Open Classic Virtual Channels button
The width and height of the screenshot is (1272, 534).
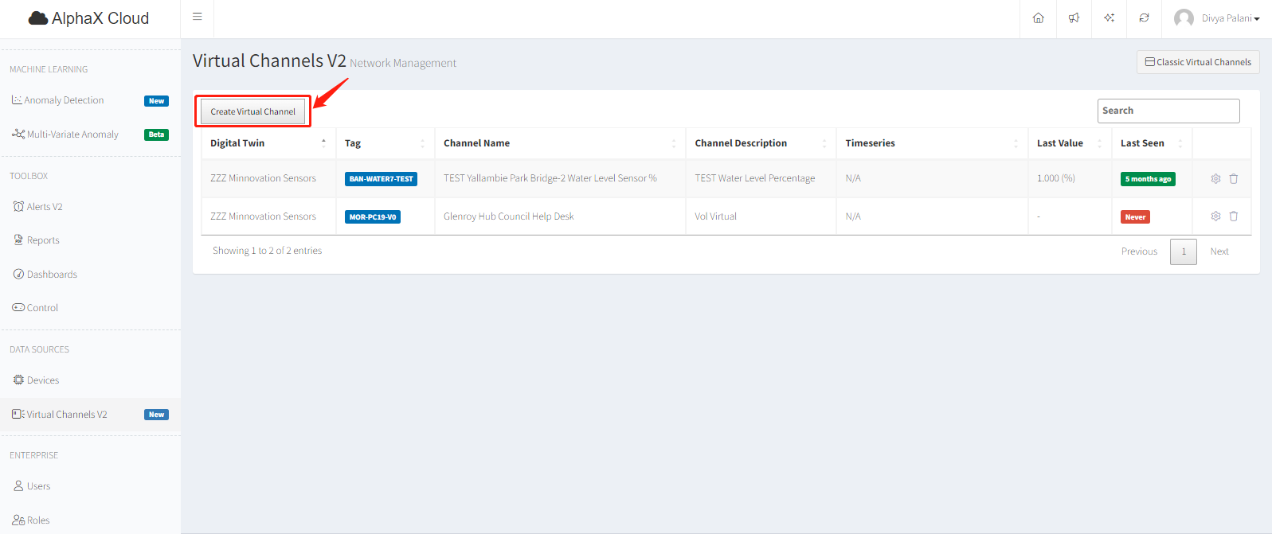pos(1197,62)
